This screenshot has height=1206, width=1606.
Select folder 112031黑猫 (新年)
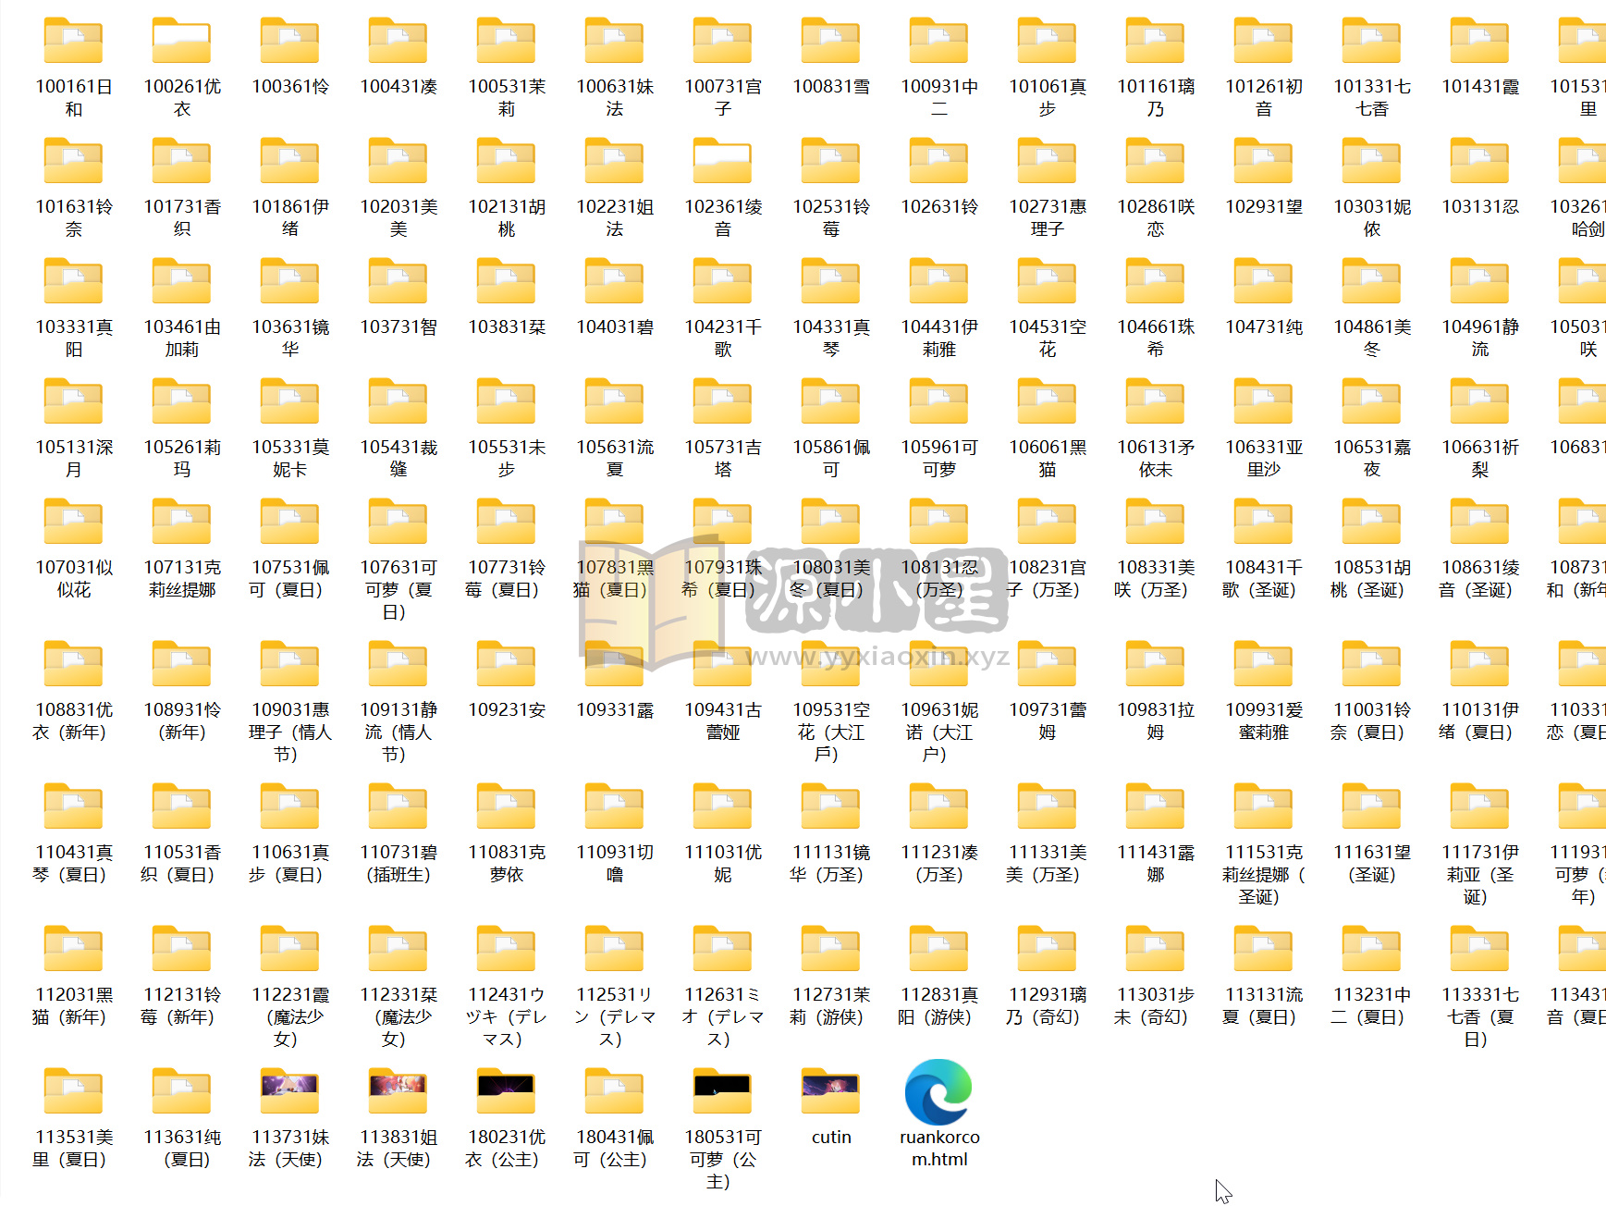click(x=73, y=951)
